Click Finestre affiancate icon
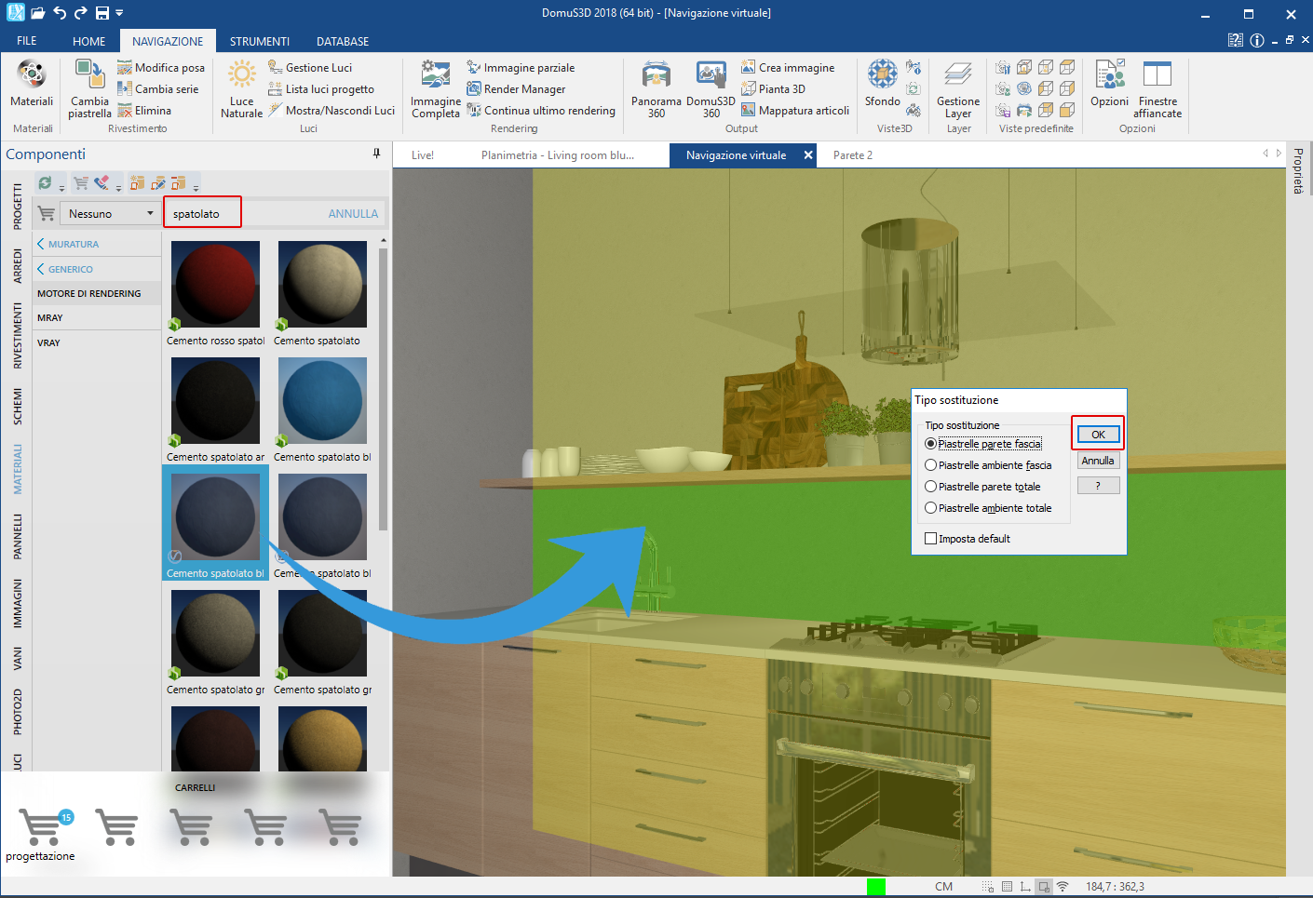 coord(1157,74)
